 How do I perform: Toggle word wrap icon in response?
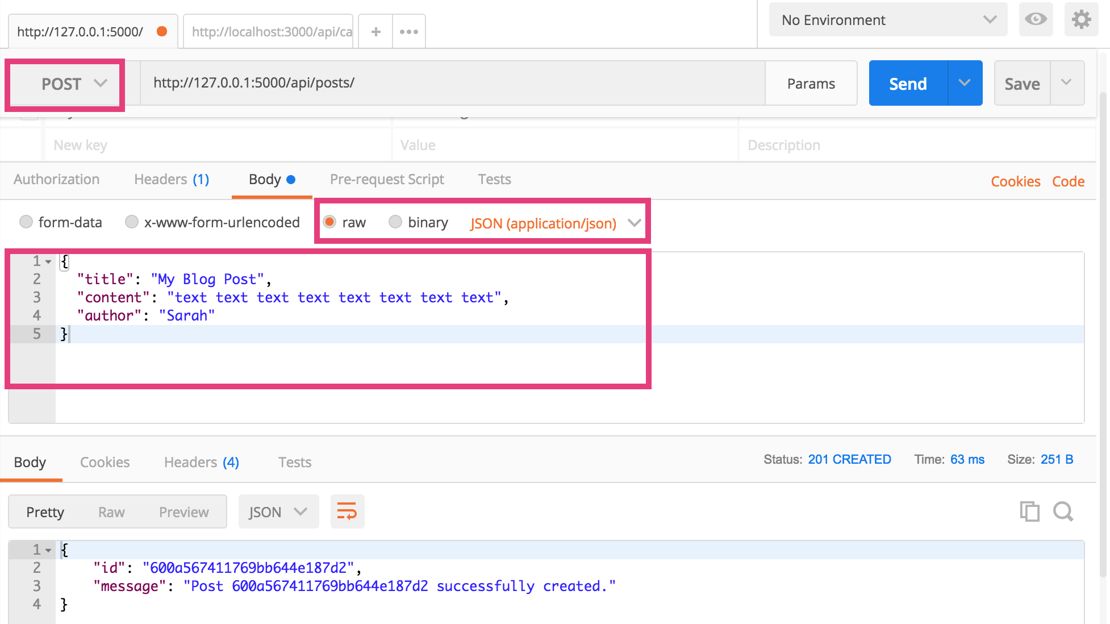click(347, 511)
